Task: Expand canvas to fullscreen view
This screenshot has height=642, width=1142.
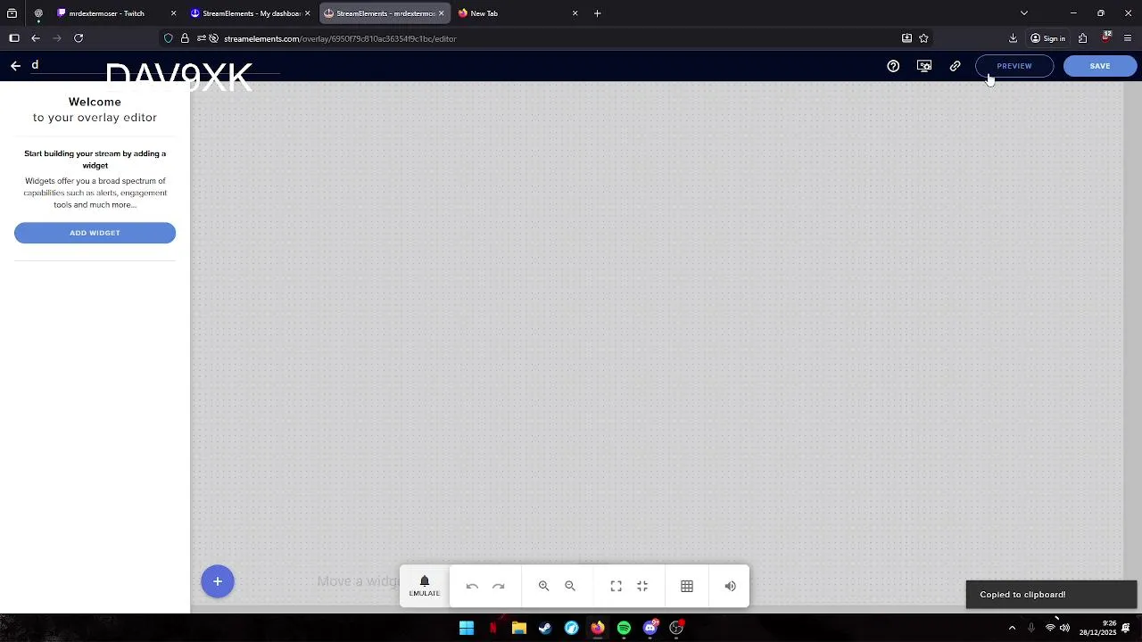Action: (616, 586)
